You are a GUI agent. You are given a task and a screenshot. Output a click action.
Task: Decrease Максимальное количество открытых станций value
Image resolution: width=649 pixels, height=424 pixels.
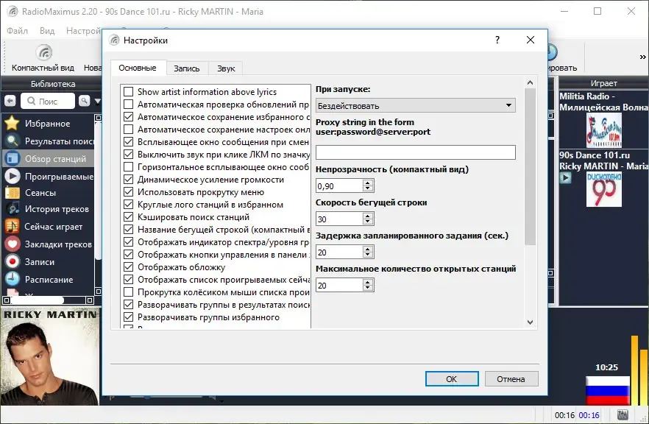tap(368, 289)
